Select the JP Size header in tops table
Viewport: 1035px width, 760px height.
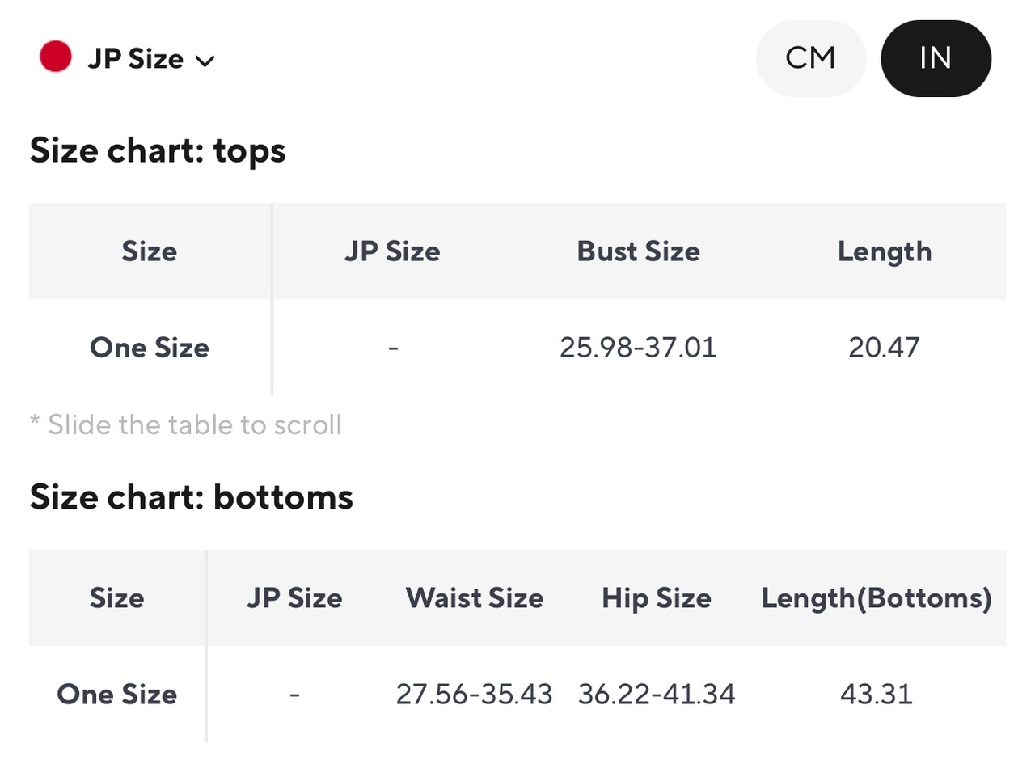[392, 251]
